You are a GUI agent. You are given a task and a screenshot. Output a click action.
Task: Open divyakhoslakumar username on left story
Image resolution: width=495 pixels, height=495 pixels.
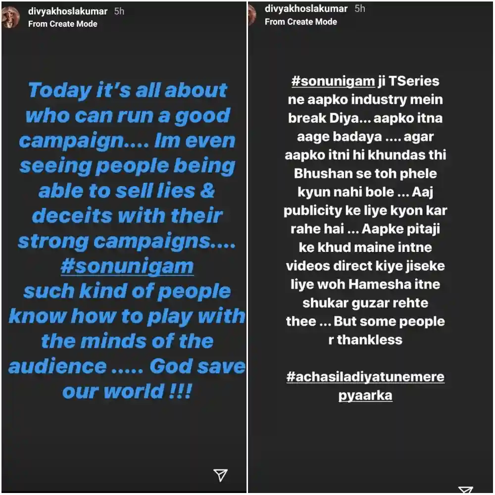pos(68,11)
